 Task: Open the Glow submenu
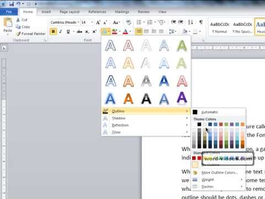click(146, 132)
